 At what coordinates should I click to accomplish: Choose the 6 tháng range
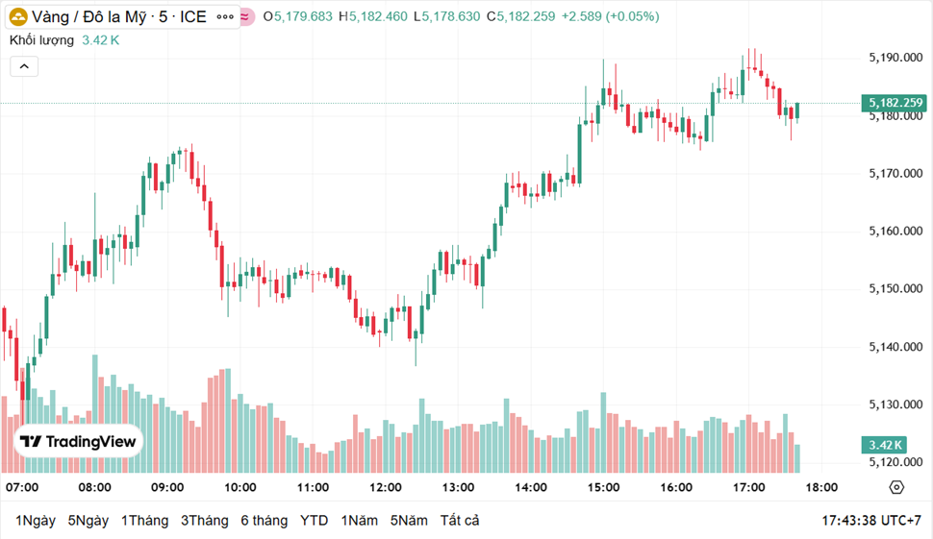click(x=264, y=520)
